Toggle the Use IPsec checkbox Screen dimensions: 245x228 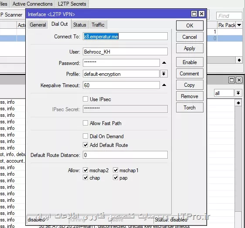click(x=85, y=99)
